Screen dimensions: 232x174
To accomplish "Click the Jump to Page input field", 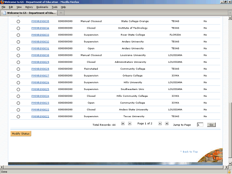I will tap(200, 125).
